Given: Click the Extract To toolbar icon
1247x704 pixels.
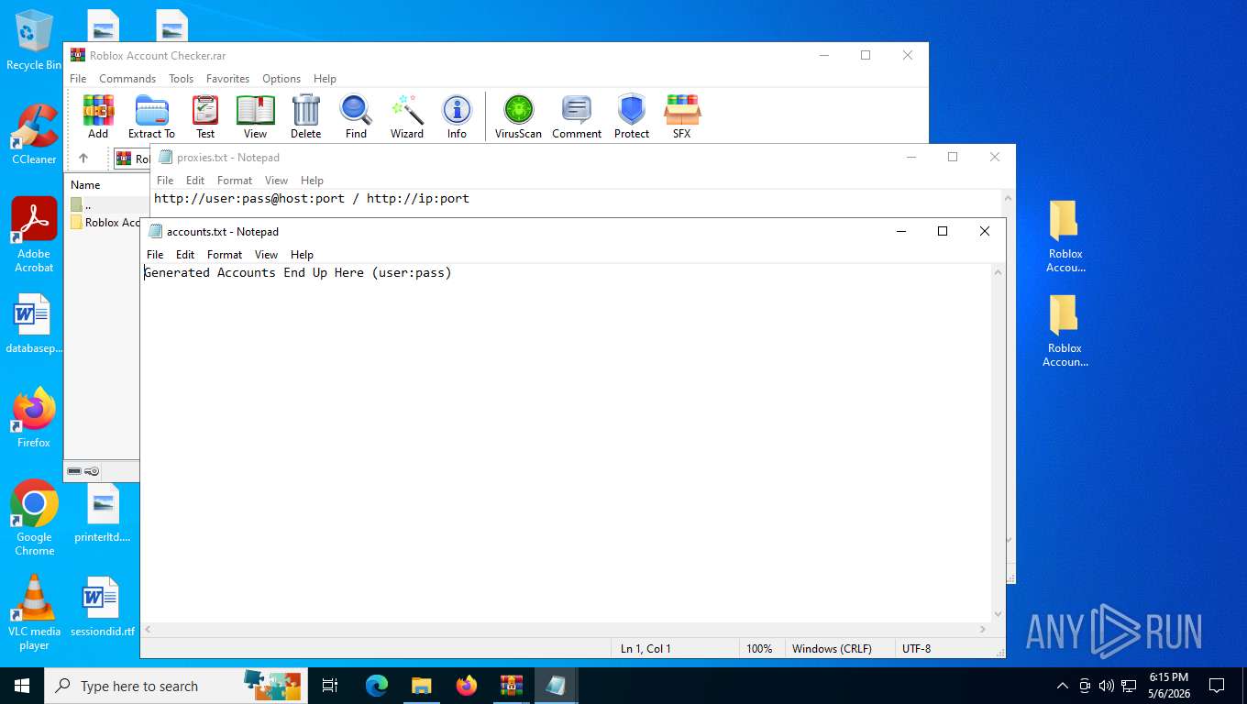Looking at the screenshot, I should point(151,116).
